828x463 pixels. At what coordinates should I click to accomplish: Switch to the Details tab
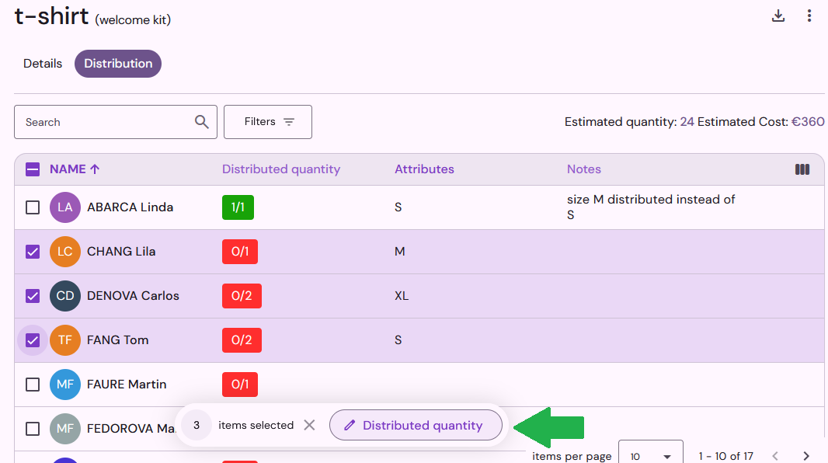pos(43,64)
